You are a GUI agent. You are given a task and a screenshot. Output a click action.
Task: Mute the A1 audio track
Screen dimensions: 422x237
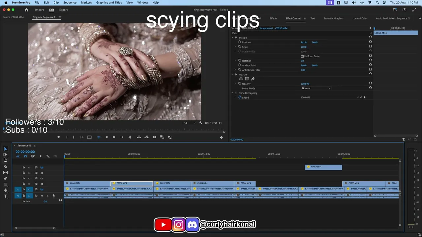pos(42,196)
